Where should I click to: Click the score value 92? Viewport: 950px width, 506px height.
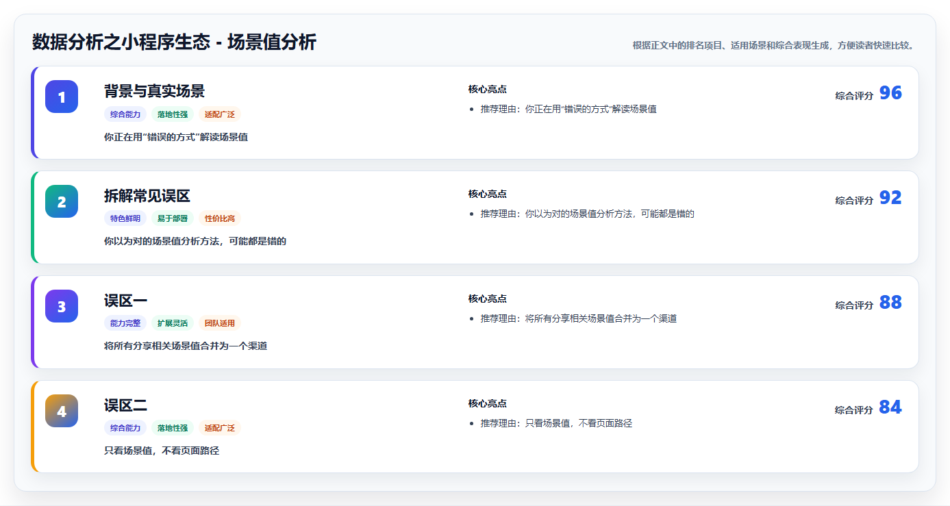coord(890,198)
